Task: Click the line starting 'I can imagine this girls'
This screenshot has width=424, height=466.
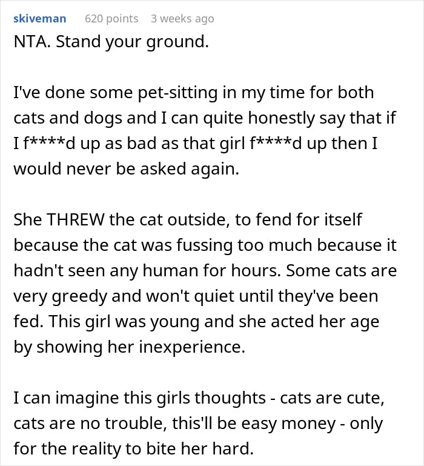Action: 199,398
